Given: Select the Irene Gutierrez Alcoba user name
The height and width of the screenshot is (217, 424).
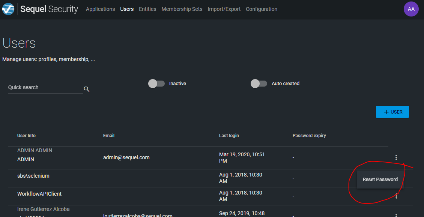Looking at the screenshot, I should tap(43, 209).
